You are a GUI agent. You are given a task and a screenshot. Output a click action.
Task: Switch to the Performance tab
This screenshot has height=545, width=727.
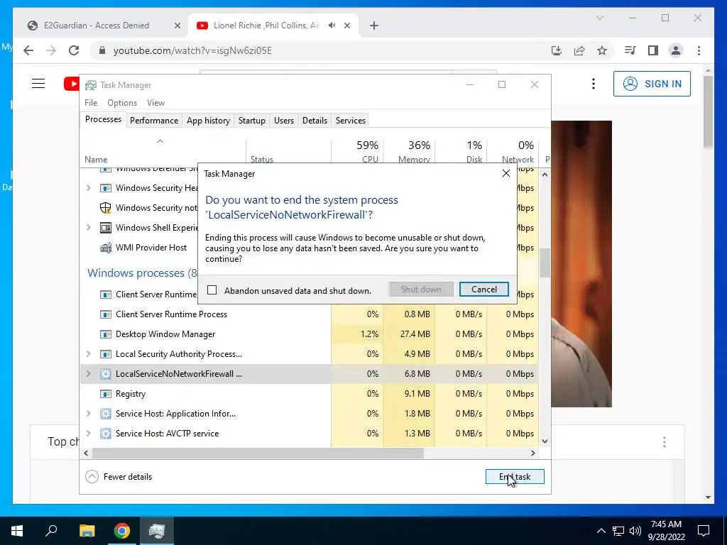154,121
